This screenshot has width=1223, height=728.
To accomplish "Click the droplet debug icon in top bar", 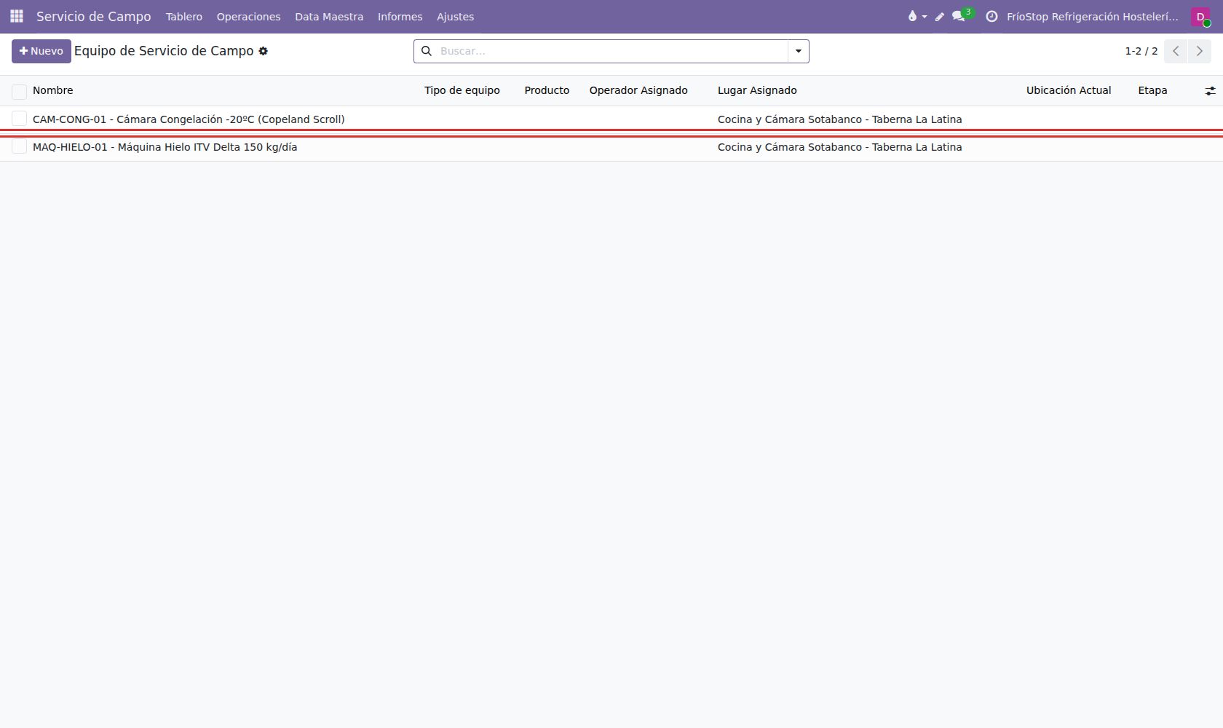I will click(x=912, y=16).
